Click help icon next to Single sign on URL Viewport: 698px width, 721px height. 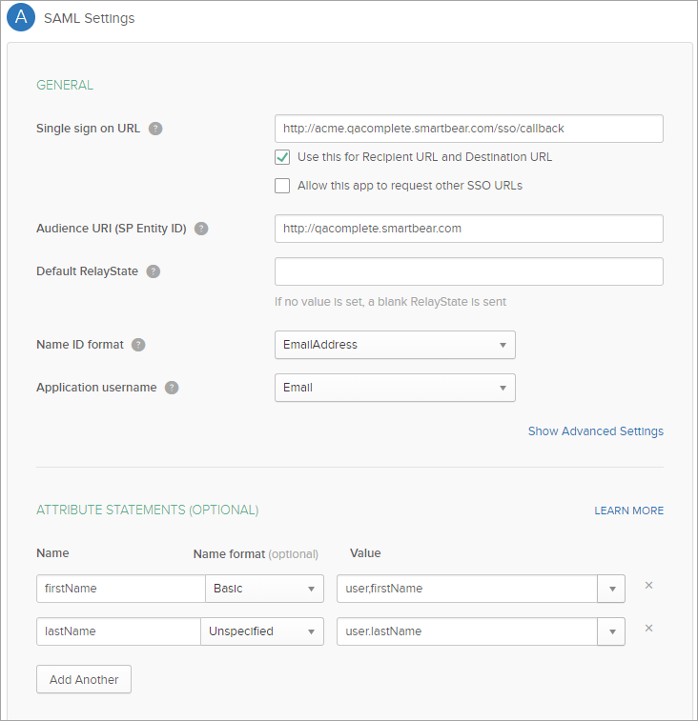(155, 129)
